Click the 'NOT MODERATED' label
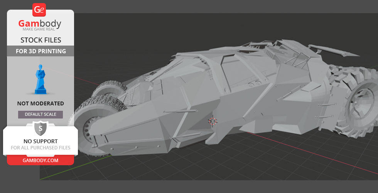378x193 pixels. pos(40,103)
